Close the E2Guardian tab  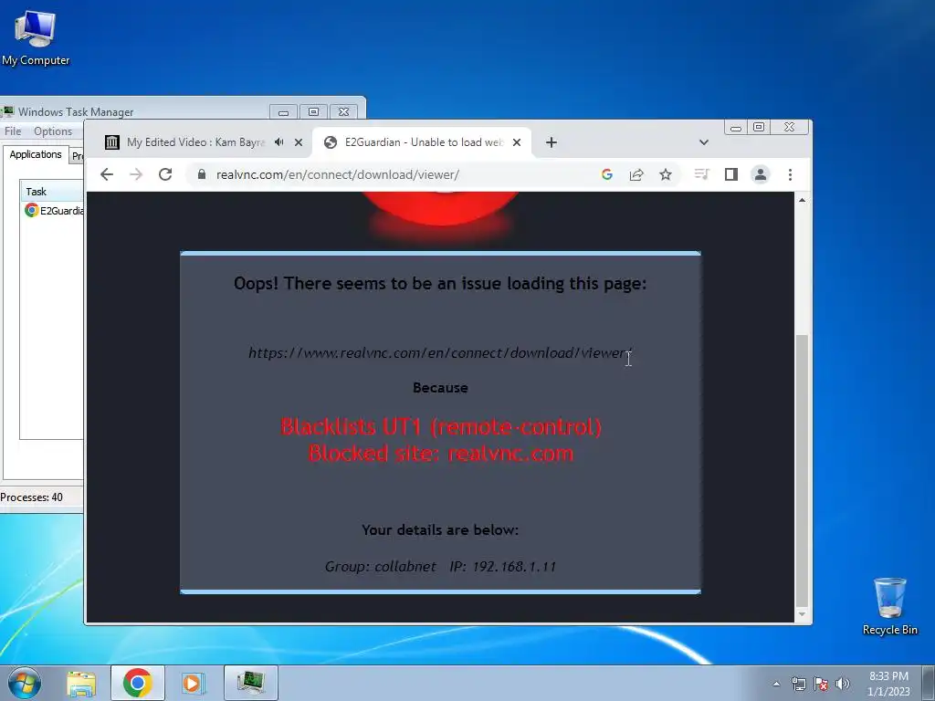(517, 141)
